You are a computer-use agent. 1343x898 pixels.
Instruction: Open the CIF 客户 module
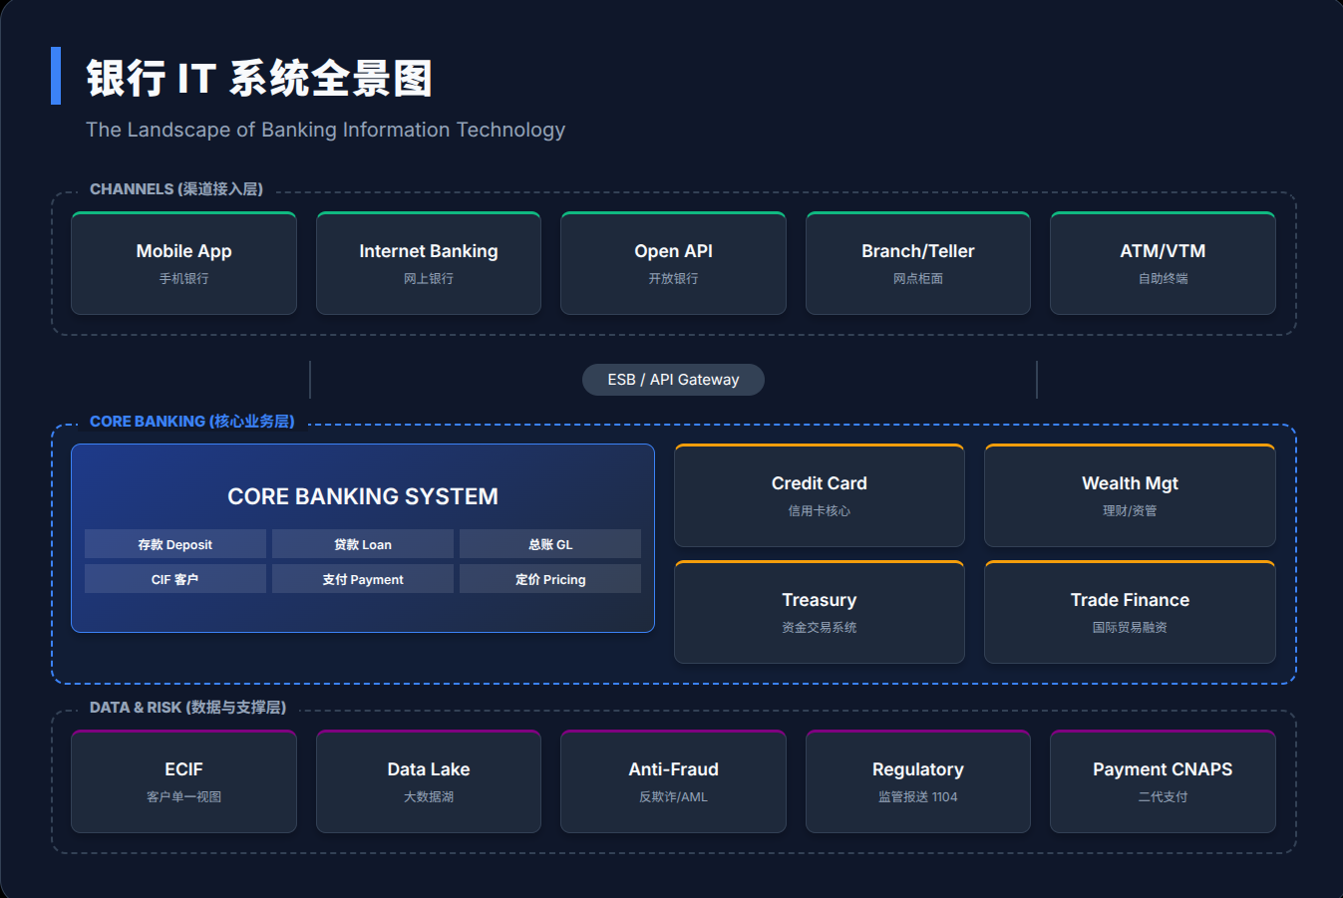click(175, 579)
